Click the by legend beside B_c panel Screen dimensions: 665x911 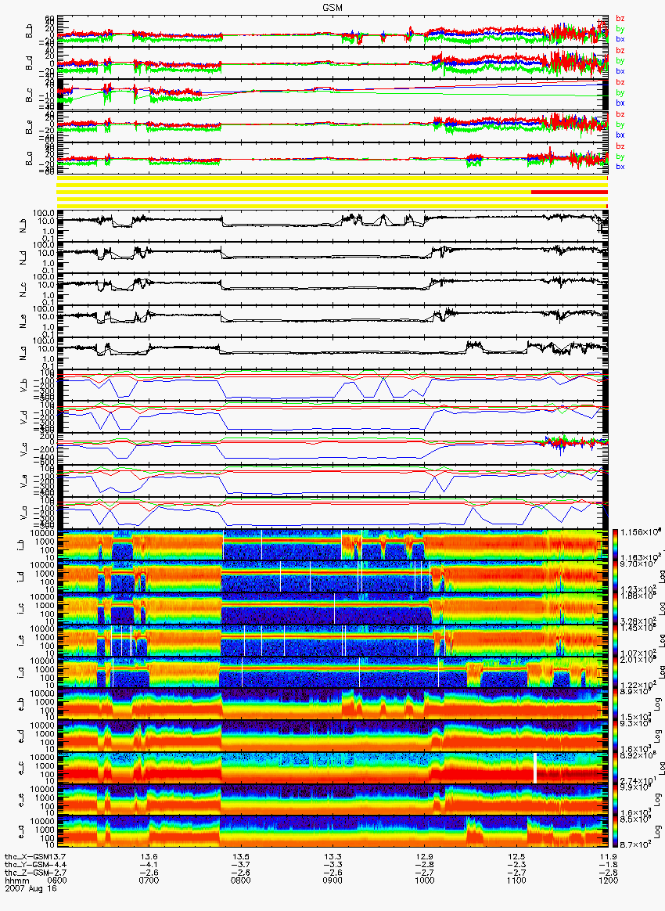click(x=620, y=92)
